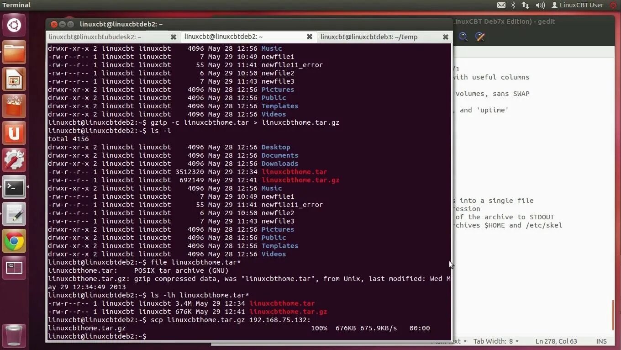This screenshot has height=350, width=621.
Task: Click the 676K linuxcbthome.tar.gz entry
Action: click(x=288, y=312)
